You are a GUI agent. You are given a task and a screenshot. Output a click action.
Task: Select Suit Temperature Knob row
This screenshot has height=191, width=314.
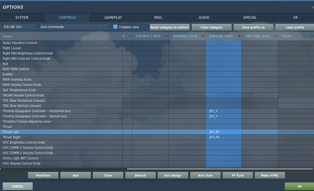pos(157,90)
